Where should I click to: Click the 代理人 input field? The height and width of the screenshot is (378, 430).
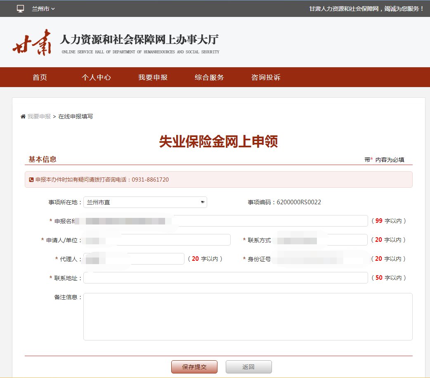tap(144, 259)
